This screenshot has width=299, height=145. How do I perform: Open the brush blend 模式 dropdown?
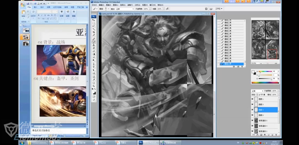pos(124,9)
